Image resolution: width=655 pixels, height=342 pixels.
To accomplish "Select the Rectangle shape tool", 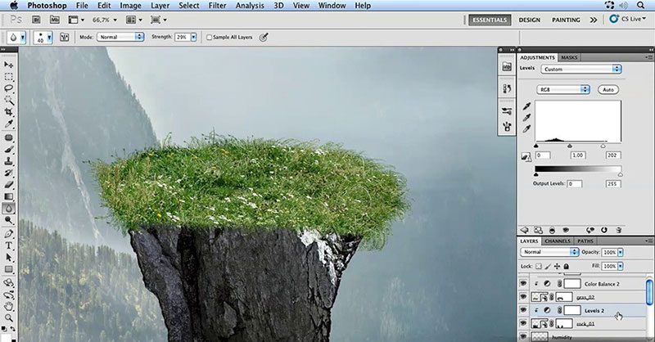I will tap(8, 269).
